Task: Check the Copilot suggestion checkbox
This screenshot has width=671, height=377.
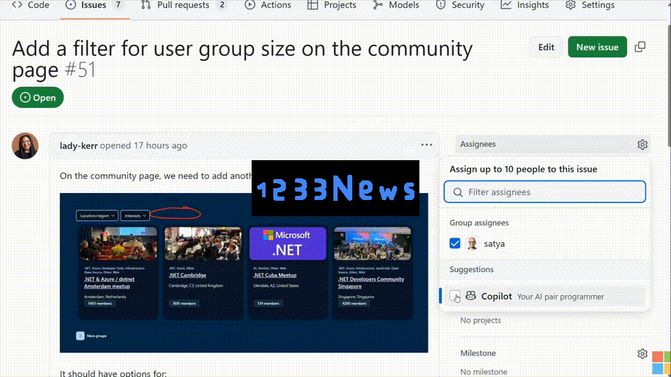Action: (455, 296)
